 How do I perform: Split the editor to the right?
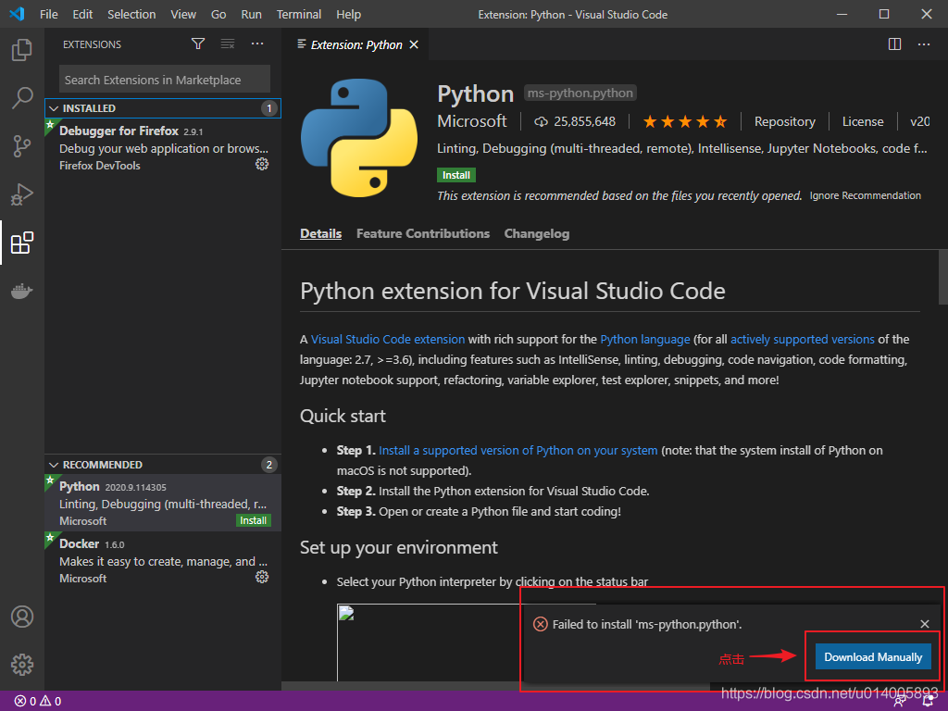pyautogui.click(x=895, y=44)
